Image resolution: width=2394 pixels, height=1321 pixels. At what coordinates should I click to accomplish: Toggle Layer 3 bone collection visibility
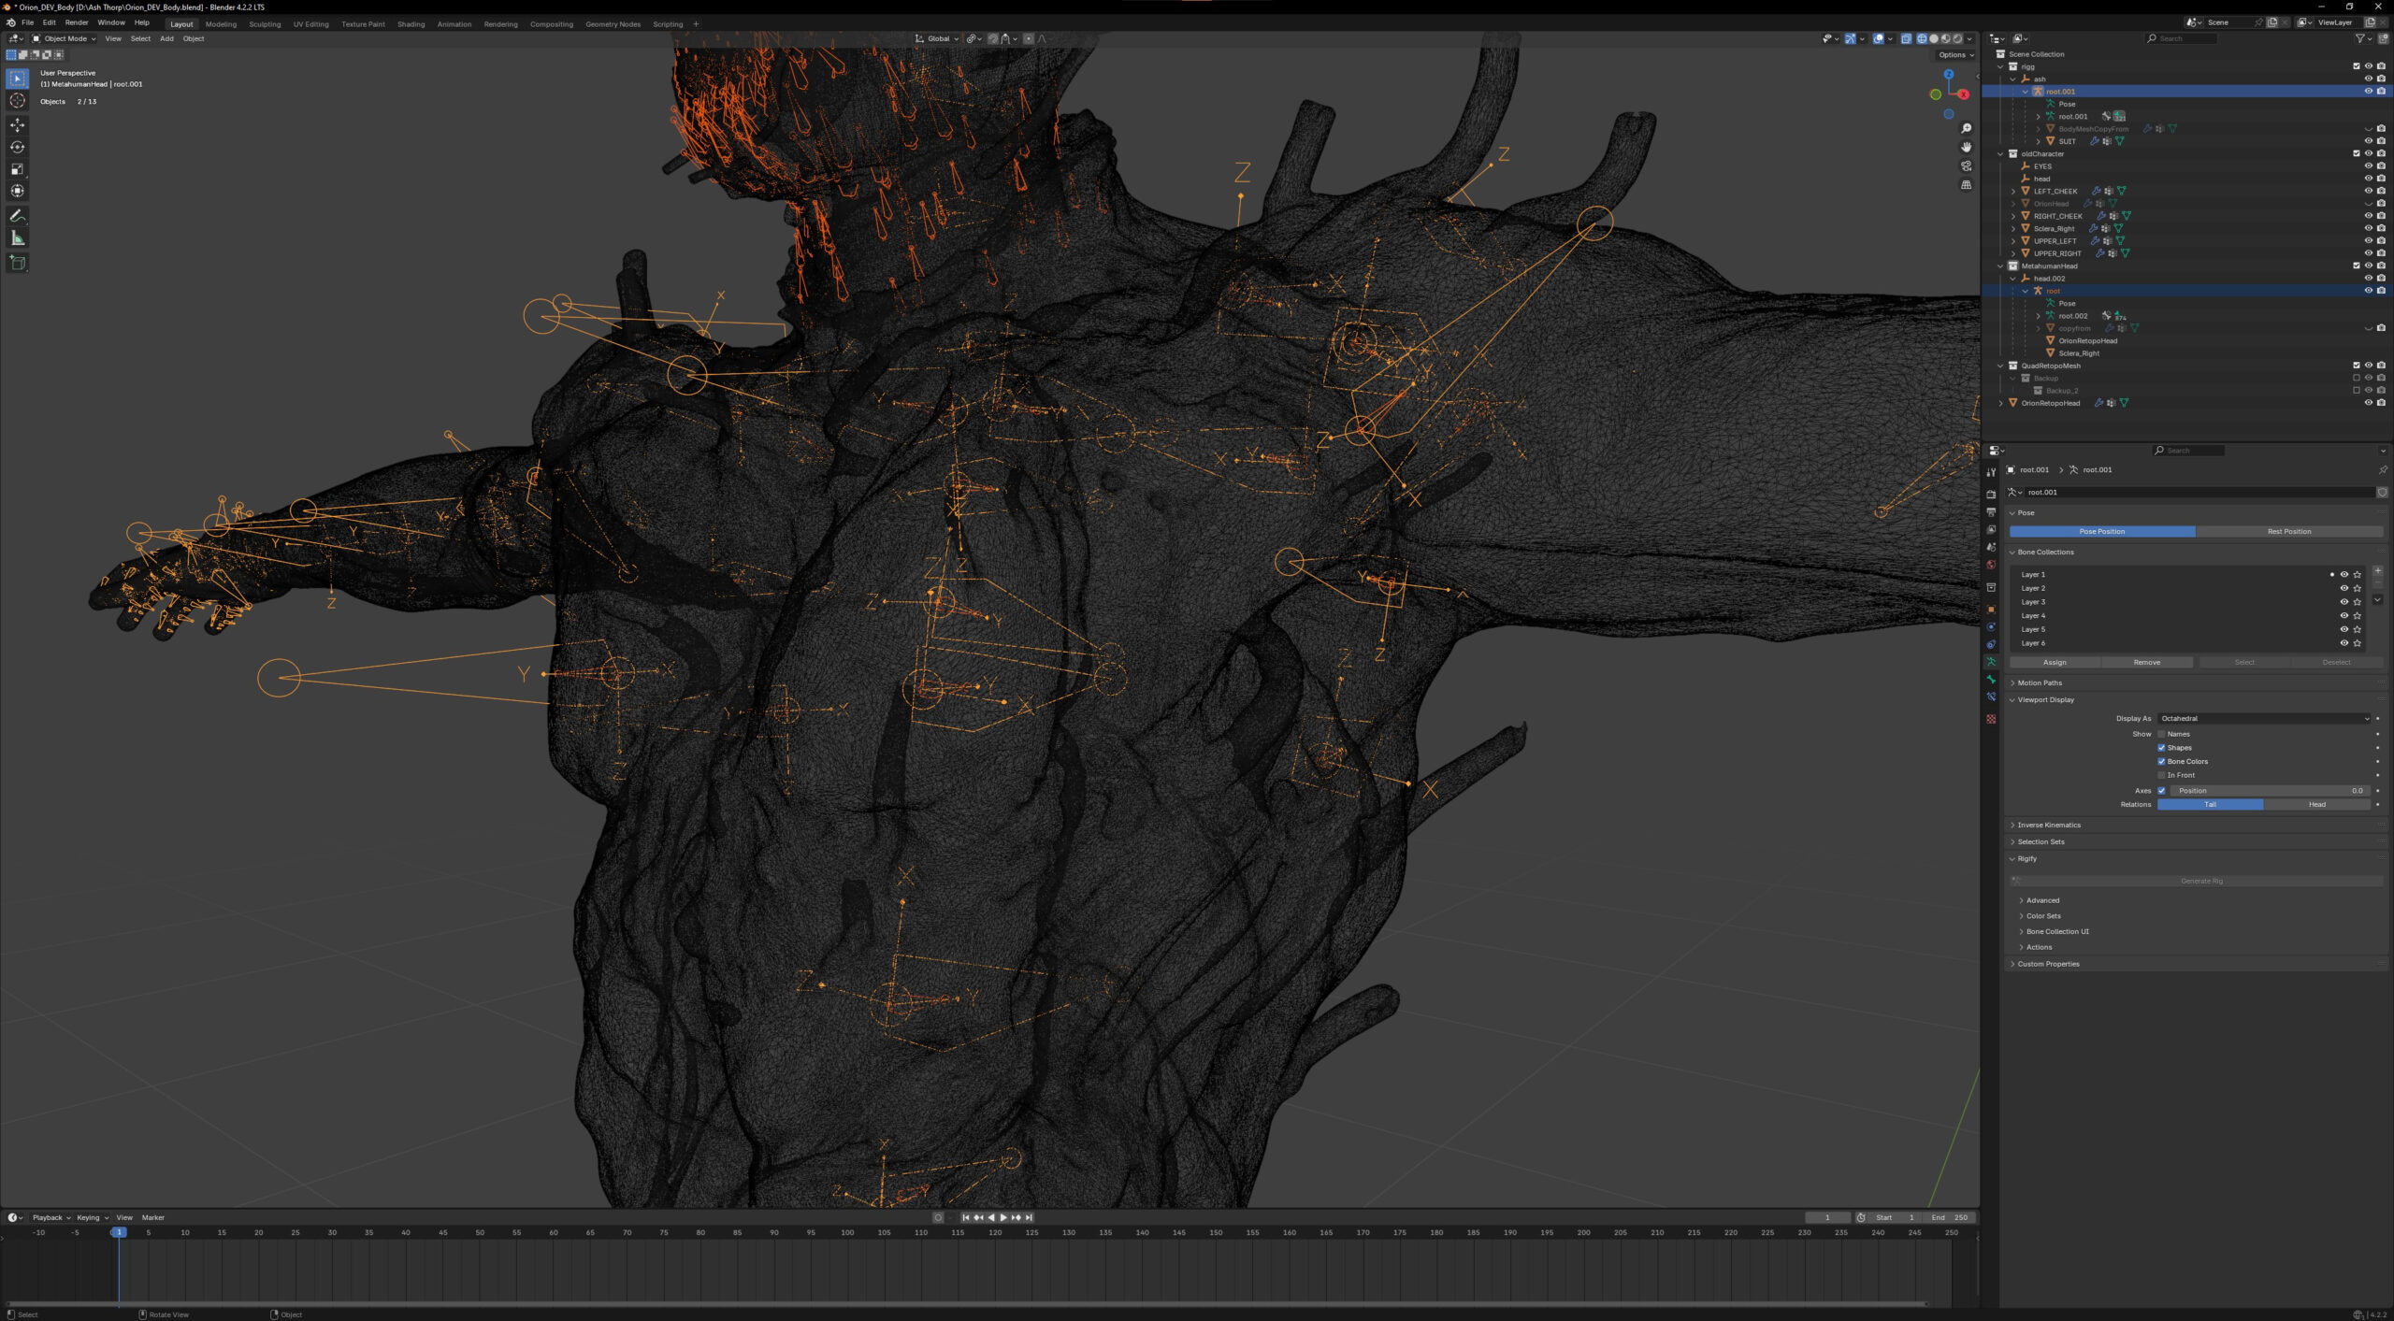point(2344,602)
